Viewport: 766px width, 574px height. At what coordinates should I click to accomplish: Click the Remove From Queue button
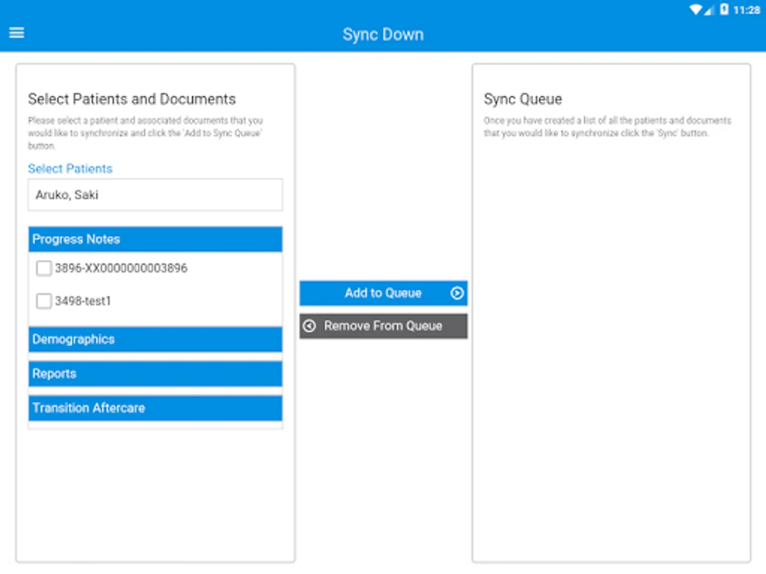tap(384, 326)
